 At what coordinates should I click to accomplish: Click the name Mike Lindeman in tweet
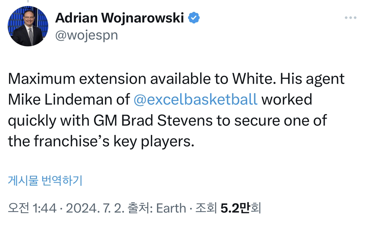60,100
